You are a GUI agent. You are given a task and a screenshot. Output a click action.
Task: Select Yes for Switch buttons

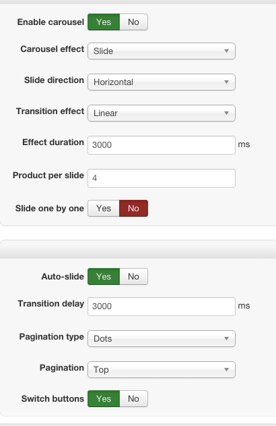(x=104, y=399)
